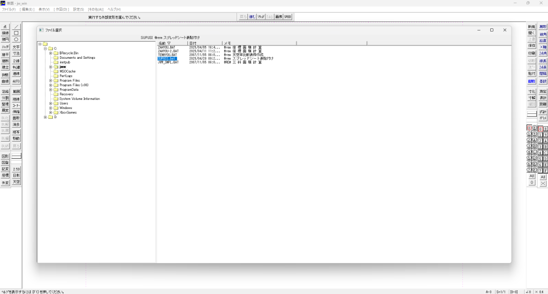This screenshot has width=548, height=294.
Task: Click the SPEED toolbar button
Action: (x=287, y=17)
